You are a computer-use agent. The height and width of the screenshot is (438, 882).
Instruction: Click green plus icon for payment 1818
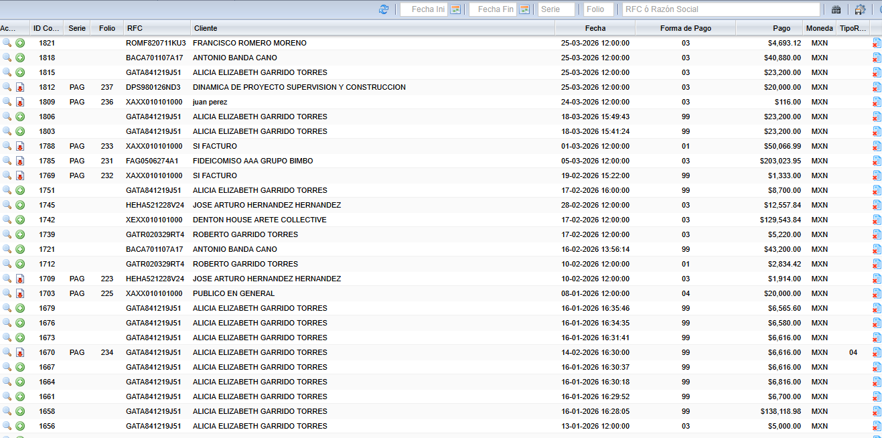(x=20, y=58)
